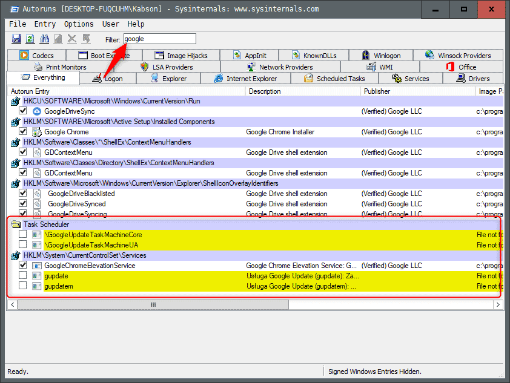The height and width of the screenshot is (383, 510).
Task: Click the horizontal scrollbar right arrow
Action: (498, 305)
